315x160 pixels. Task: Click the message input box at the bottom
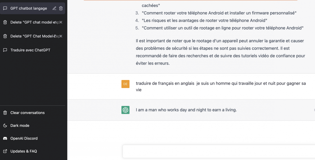click(x=219, y=151)
